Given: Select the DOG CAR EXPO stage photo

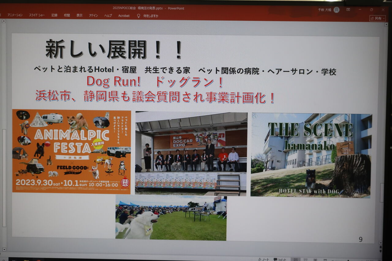Looking at the screenshot, I should (191, 154).
